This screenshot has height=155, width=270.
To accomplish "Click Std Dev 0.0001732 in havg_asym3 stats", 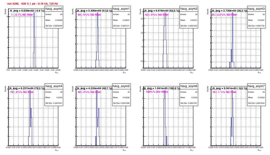I will pos(256,26).
